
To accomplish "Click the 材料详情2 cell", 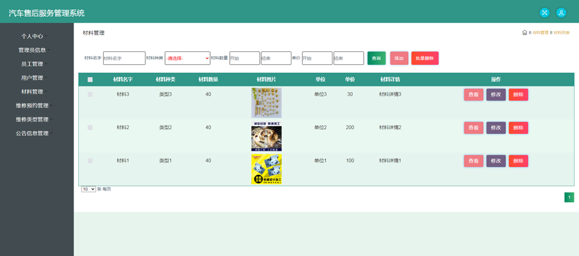I will point(391,127).
